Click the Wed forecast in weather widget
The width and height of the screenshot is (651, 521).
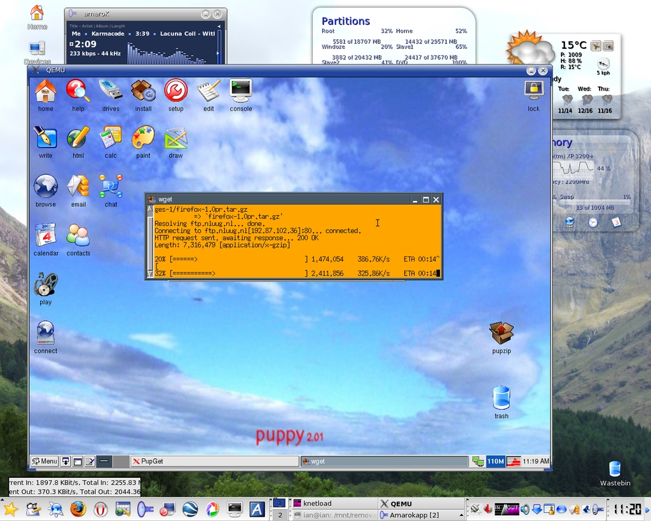coord(585,101)
